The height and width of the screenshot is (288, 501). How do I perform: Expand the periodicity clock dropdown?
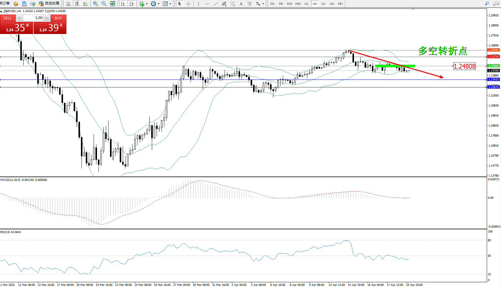pos(159,4)
